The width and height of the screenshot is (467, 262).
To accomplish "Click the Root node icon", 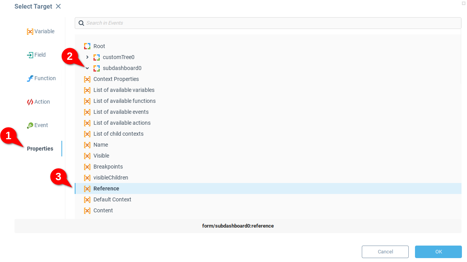I will 87,46.
